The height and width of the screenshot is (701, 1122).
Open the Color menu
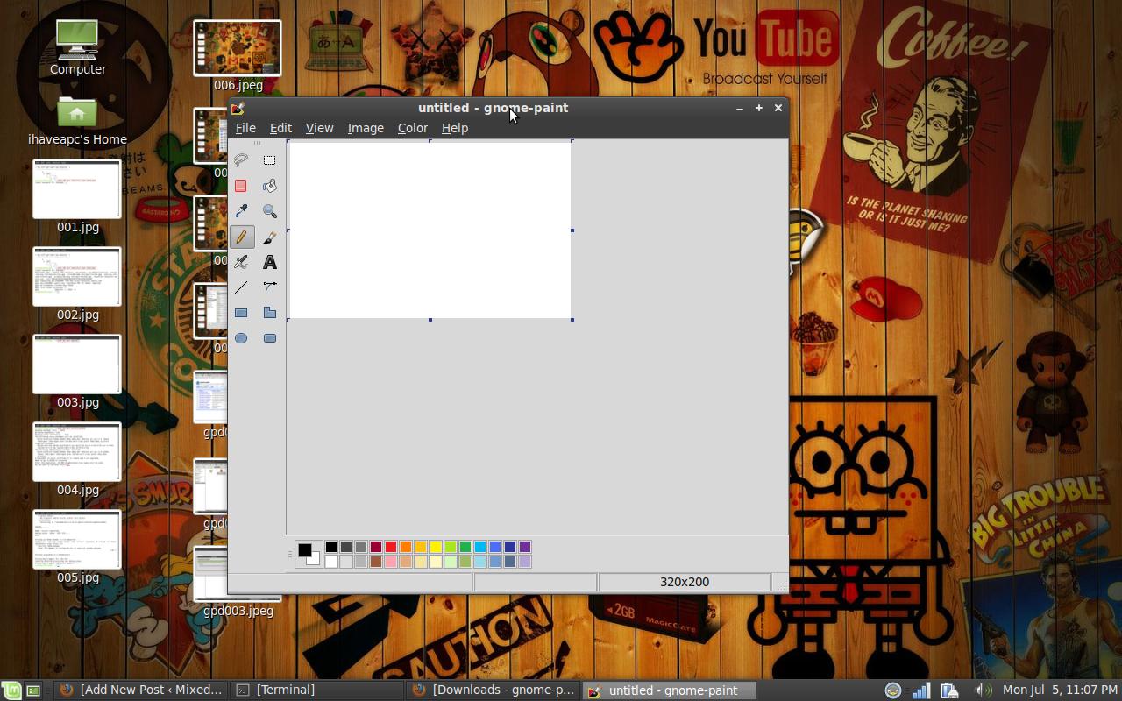click(412, 128)
